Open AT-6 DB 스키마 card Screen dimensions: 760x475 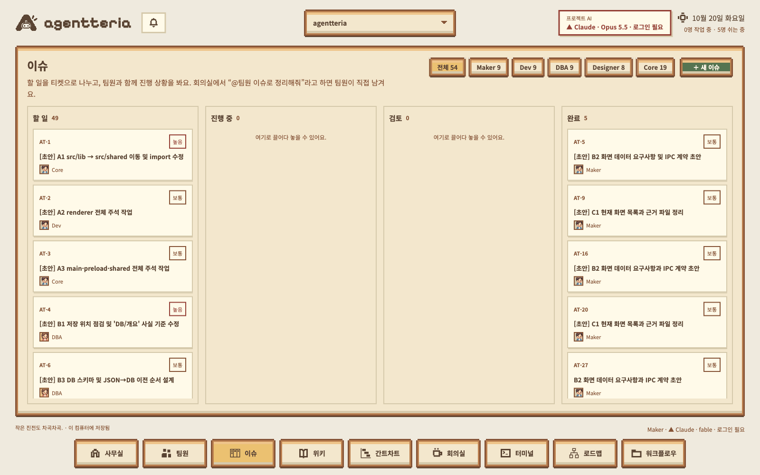[113, 375]
